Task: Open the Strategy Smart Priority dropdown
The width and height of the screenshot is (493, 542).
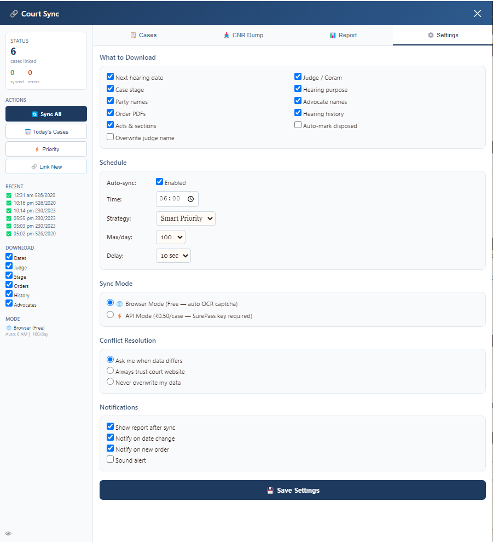Action: pyautogui.click(x=186, y=218)
